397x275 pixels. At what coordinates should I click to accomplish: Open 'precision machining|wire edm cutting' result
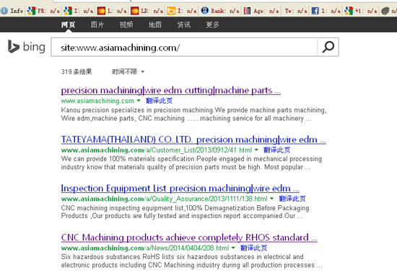(x=170, y=91)
